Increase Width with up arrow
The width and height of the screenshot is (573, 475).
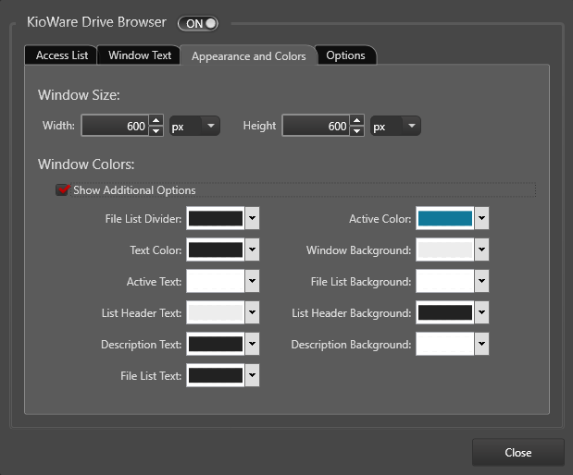tap(156, 120)
